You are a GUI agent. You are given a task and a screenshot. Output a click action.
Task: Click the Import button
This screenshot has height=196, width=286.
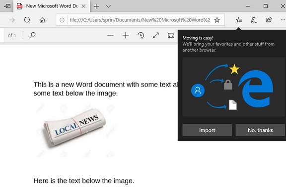[x=207, y=130]
